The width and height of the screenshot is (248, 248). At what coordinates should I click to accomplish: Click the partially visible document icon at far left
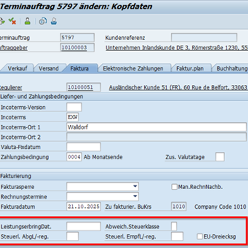[2, 21]
